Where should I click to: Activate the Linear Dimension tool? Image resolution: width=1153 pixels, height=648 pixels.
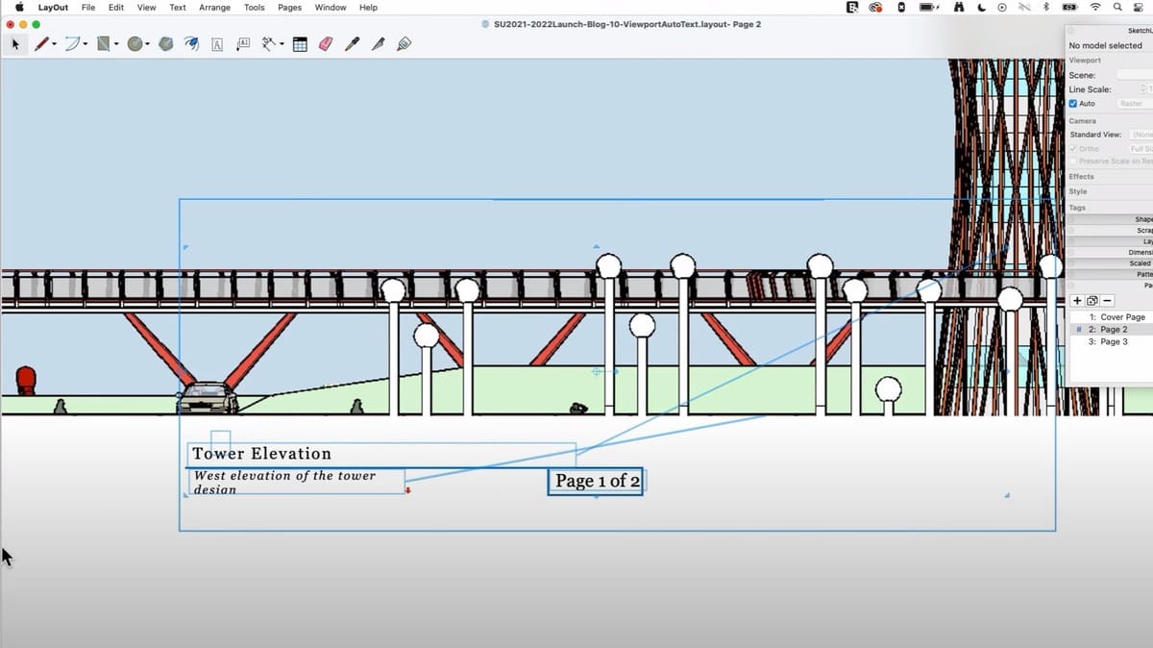pyautogui.click(x=269, y=44)
